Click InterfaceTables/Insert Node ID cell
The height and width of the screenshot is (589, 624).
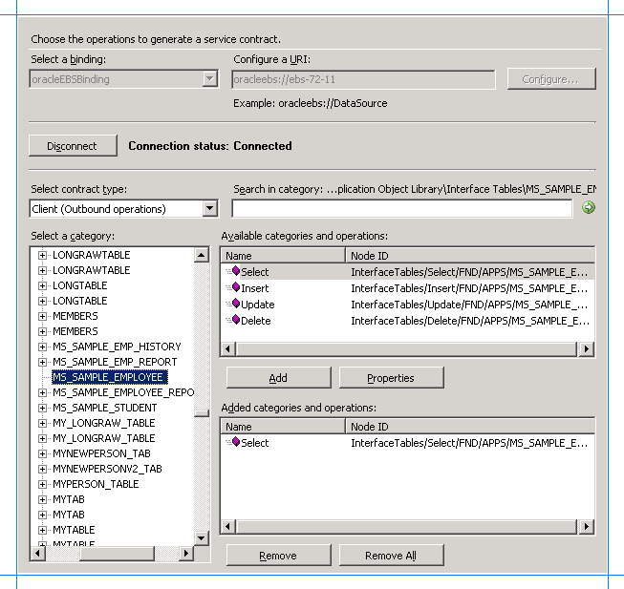point(469,288)
